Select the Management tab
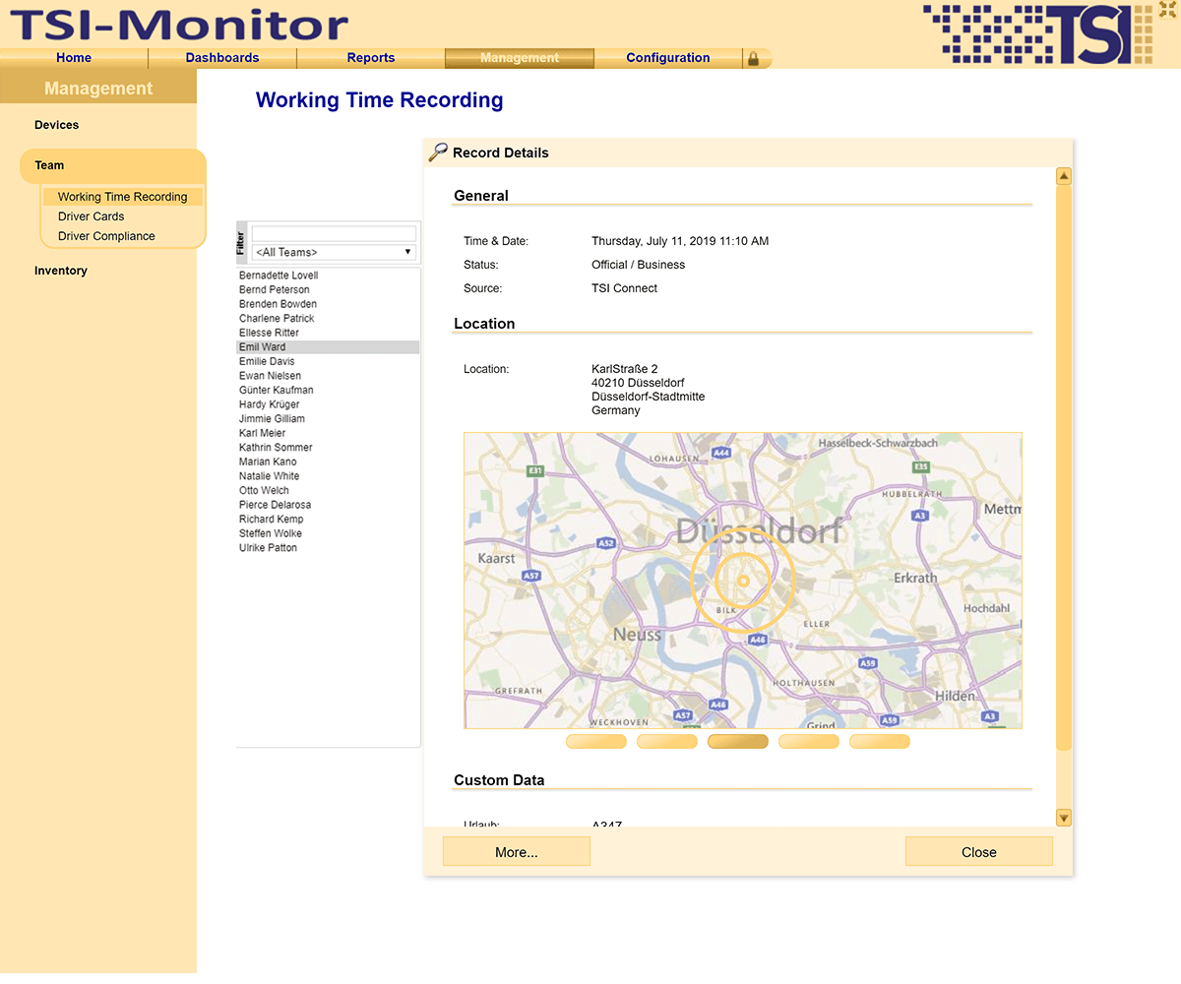This screenshot has height=984, width=1181. point(520,58)
